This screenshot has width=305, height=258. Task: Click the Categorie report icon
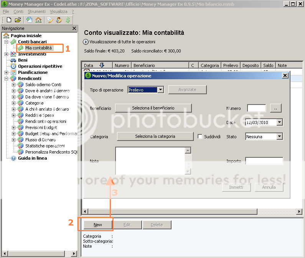20,103
